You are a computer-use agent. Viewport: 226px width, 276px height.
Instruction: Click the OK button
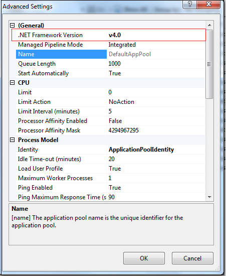144,258
